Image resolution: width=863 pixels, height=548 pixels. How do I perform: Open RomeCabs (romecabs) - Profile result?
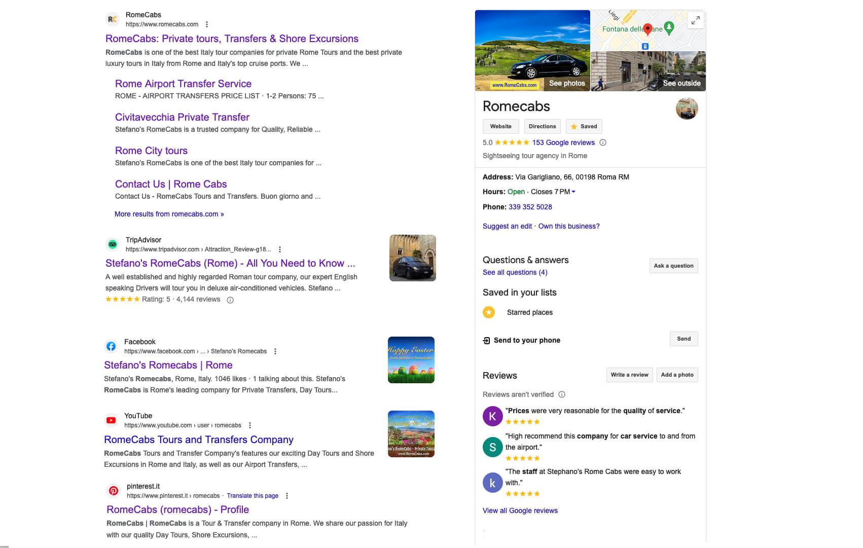pos(177,509)
